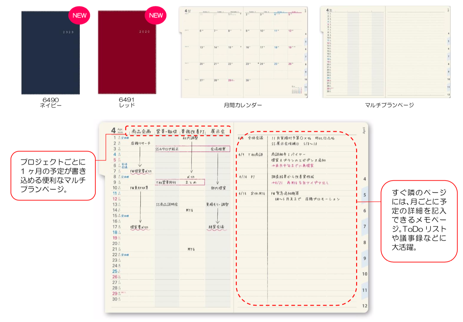The image size is (463, 322).
Task: Click the '6490 ネイビー' product label
Action: 51,102
